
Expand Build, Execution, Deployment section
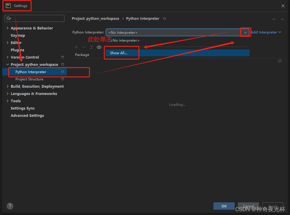(x=8, y=87)
